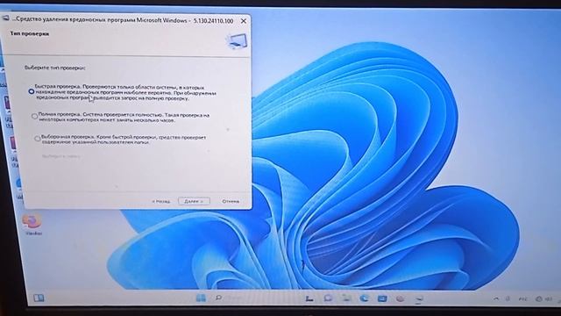Viewport: 561px width, 316px height.
Task: Click the Тип проверки heading text
Action: 29,33
